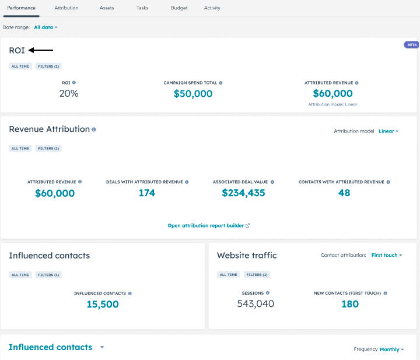Click the BETA badge on ROI card
Screen dimensions: 420x360
coord(411,44)
